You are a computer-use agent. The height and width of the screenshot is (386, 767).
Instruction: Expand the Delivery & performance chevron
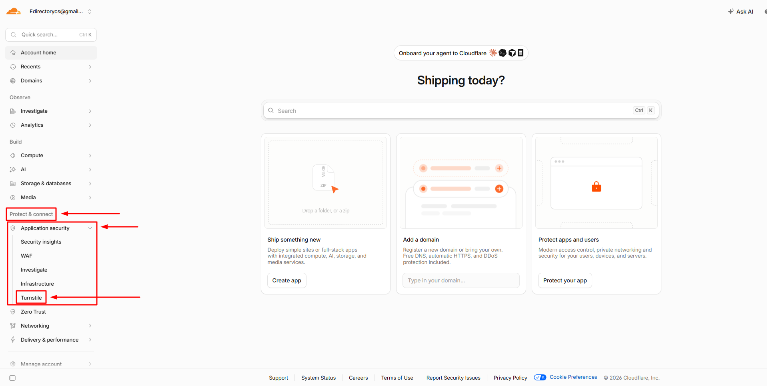[x=90, y=340]
